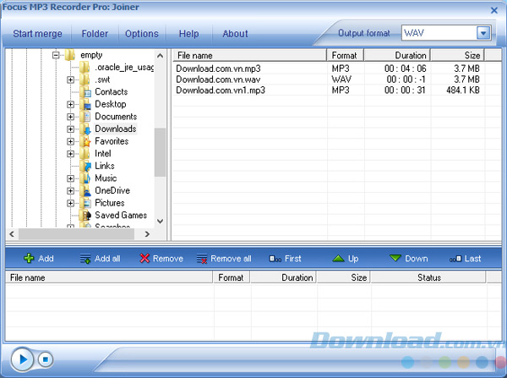This screenshot has width=507, height=378.
Task: Collapse the empty folder tree node
Action: point(56,55)
